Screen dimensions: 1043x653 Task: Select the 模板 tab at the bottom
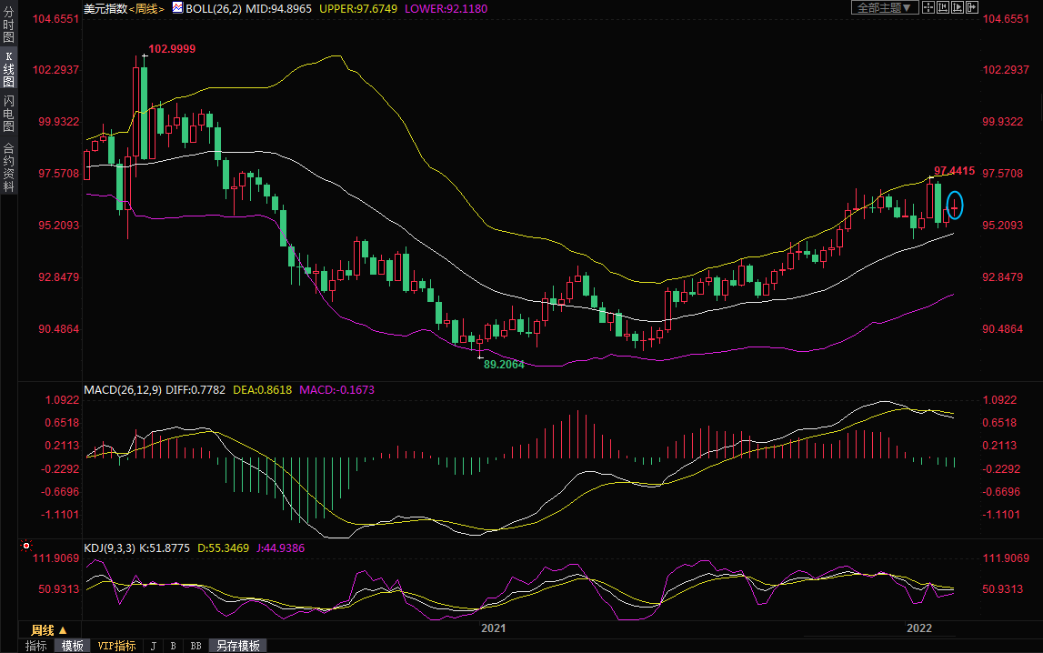[73, 646]
